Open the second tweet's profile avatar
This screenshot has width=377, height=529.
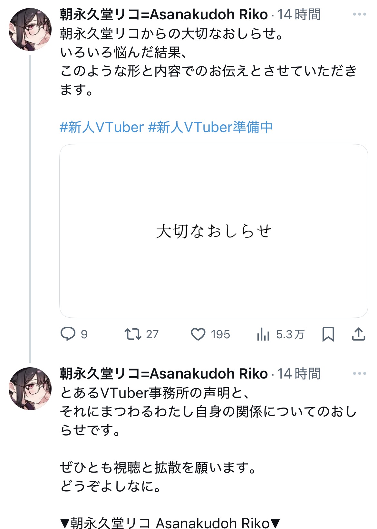click(30, 389)
